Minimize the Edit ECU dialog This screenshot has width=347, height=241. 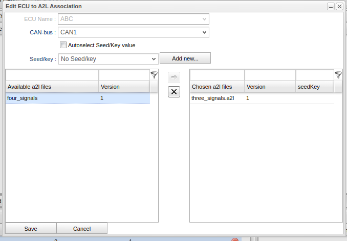coord(331,7)
